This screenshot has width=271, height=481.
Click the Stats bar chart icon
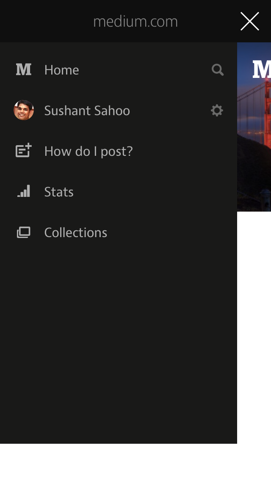click(24, 191)
